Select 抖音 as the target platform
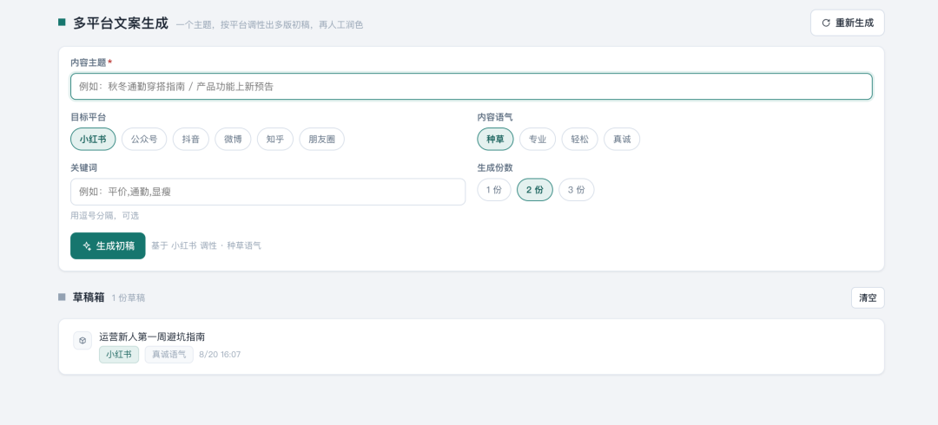 [191, 140]
